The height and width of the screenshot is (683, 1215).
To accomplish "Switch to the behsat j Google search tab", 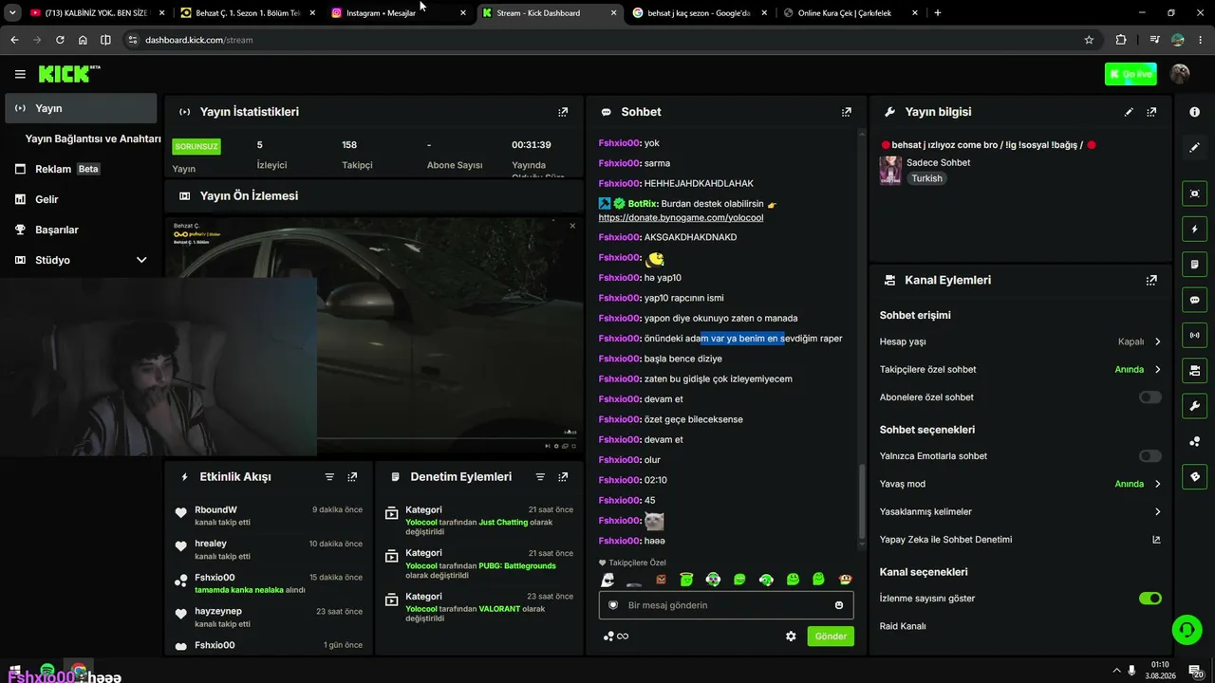I will pyautogui.click(x=700, y=13).
